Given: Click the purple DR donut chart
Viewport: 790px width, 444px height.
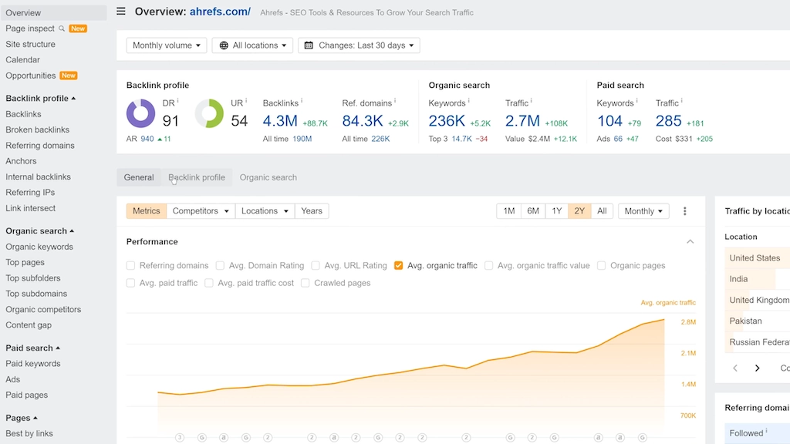Looking at the screenshot, I should (140, 113).
